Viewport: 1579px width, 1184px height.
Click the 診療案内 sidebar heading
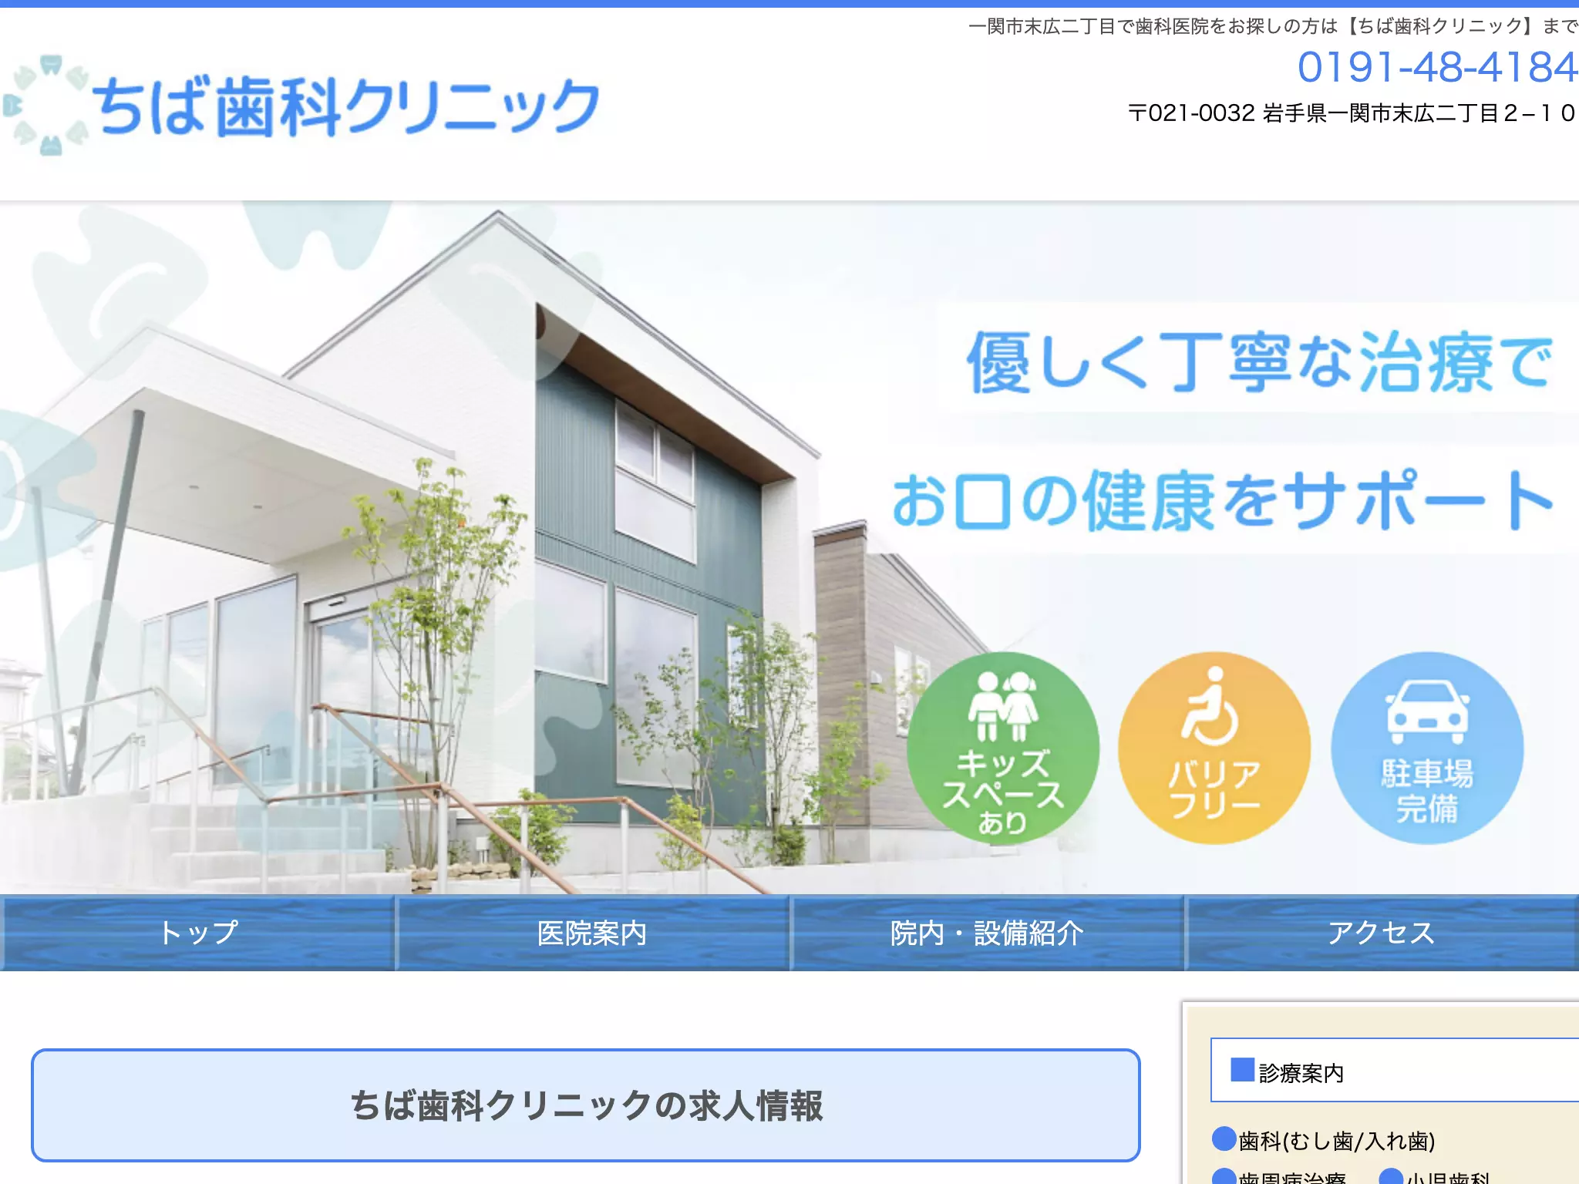tap(1395, 1071)
